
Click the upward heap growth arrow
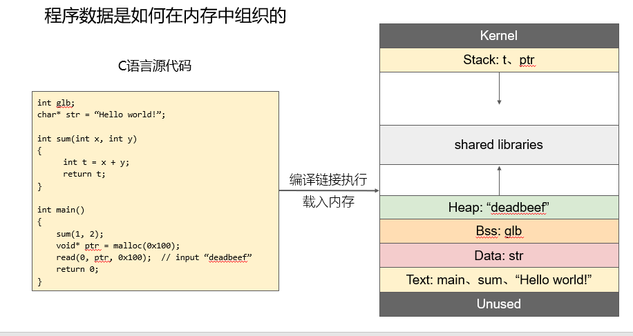pos(499,180)
